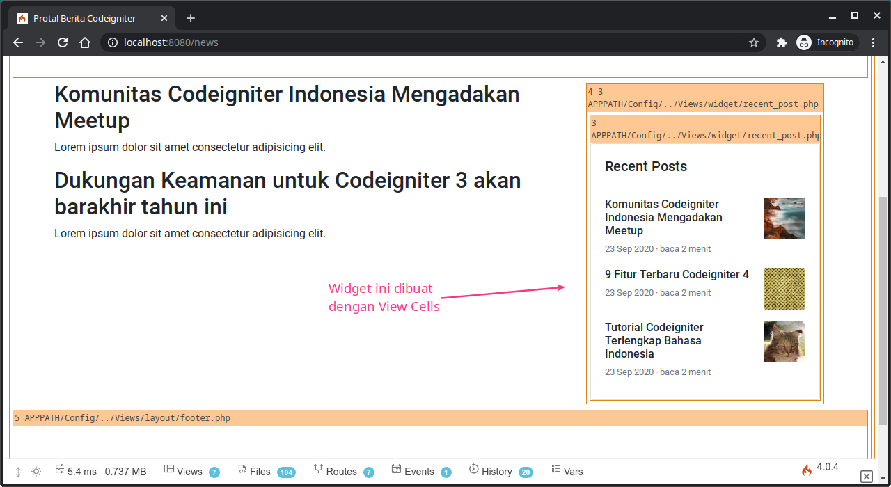The image size is (891, 487).
Task: Click the back navigation arrow
Action: [17, 42]
